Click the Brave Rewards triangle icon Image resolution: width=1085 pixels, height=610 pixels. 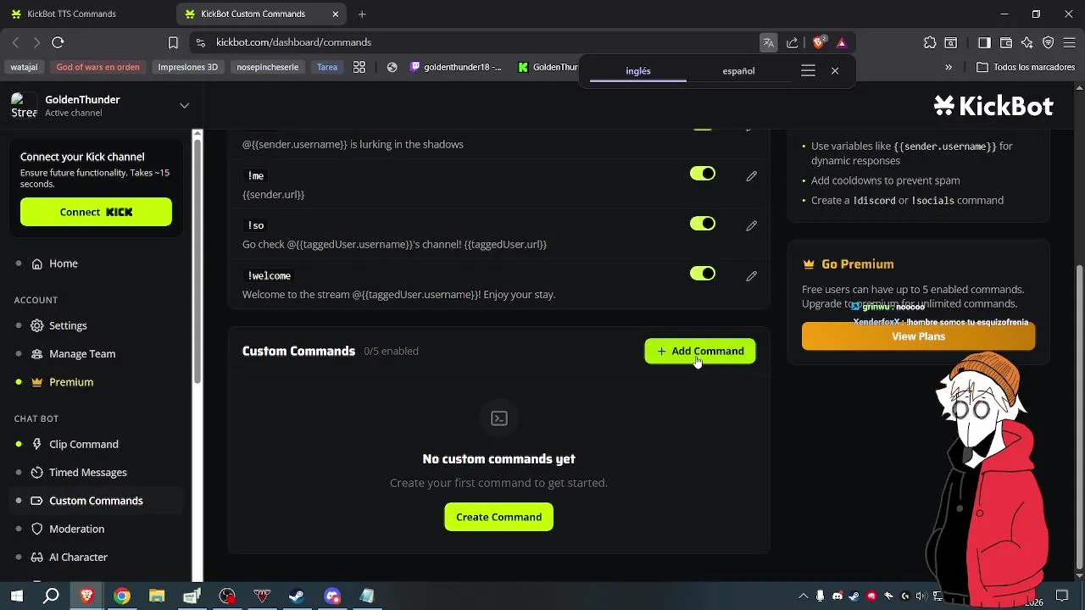tap(841, 42)
